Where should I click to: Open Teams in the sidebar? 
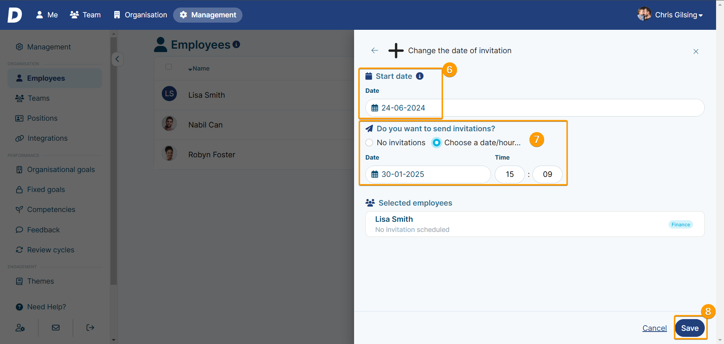38,98
